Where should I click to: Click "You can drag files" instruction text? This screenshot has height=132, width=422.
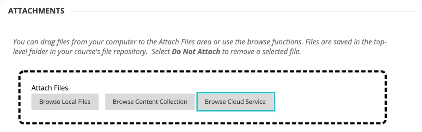click(36, 42)
